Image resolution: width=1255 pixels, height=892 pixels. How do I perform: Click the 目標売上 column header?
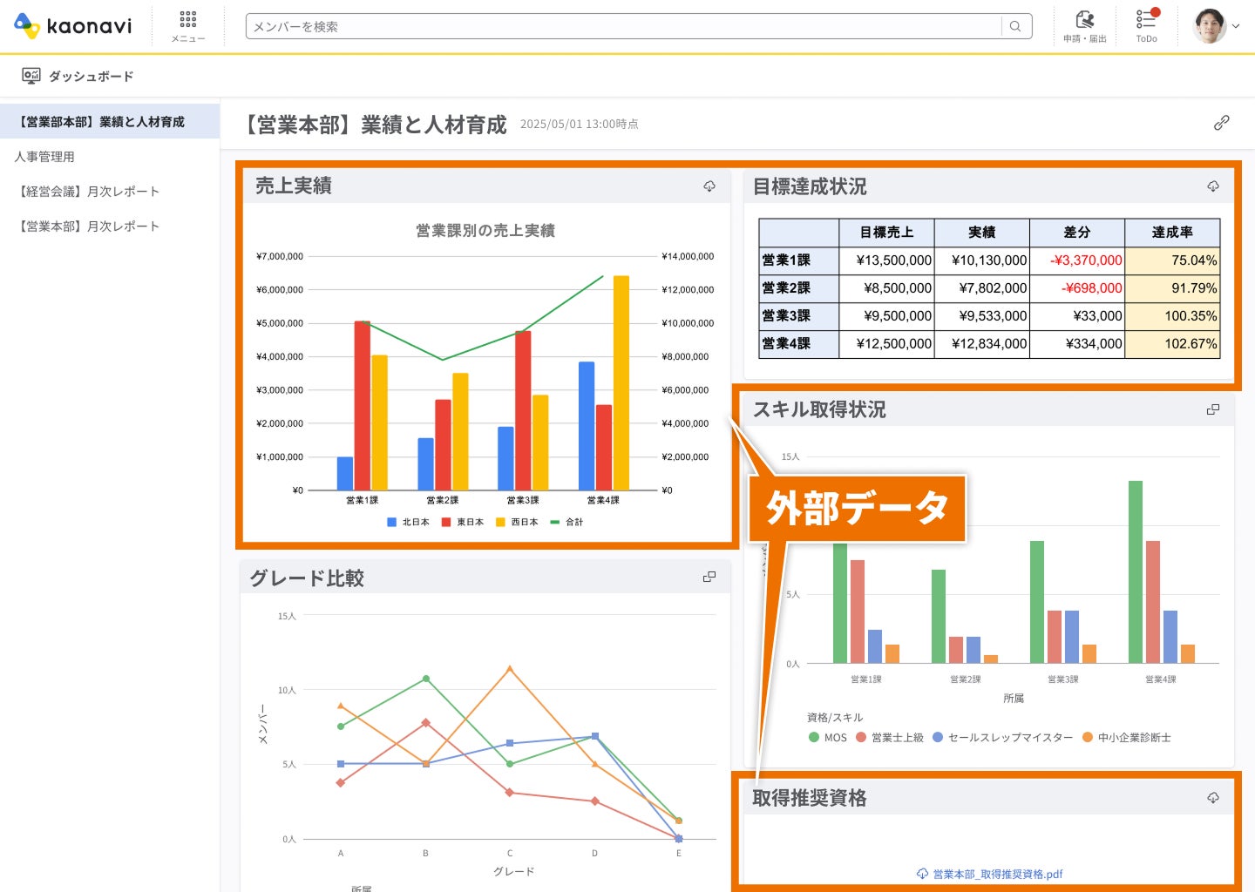[x=886, y=233]
